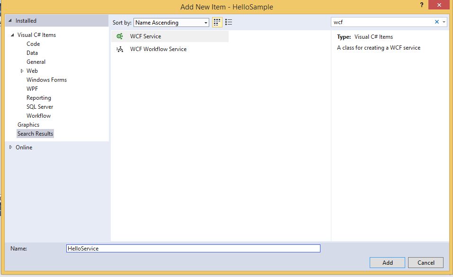Select the Graphics category
Screen dimensions: 453x277
(x=28, y=125)
